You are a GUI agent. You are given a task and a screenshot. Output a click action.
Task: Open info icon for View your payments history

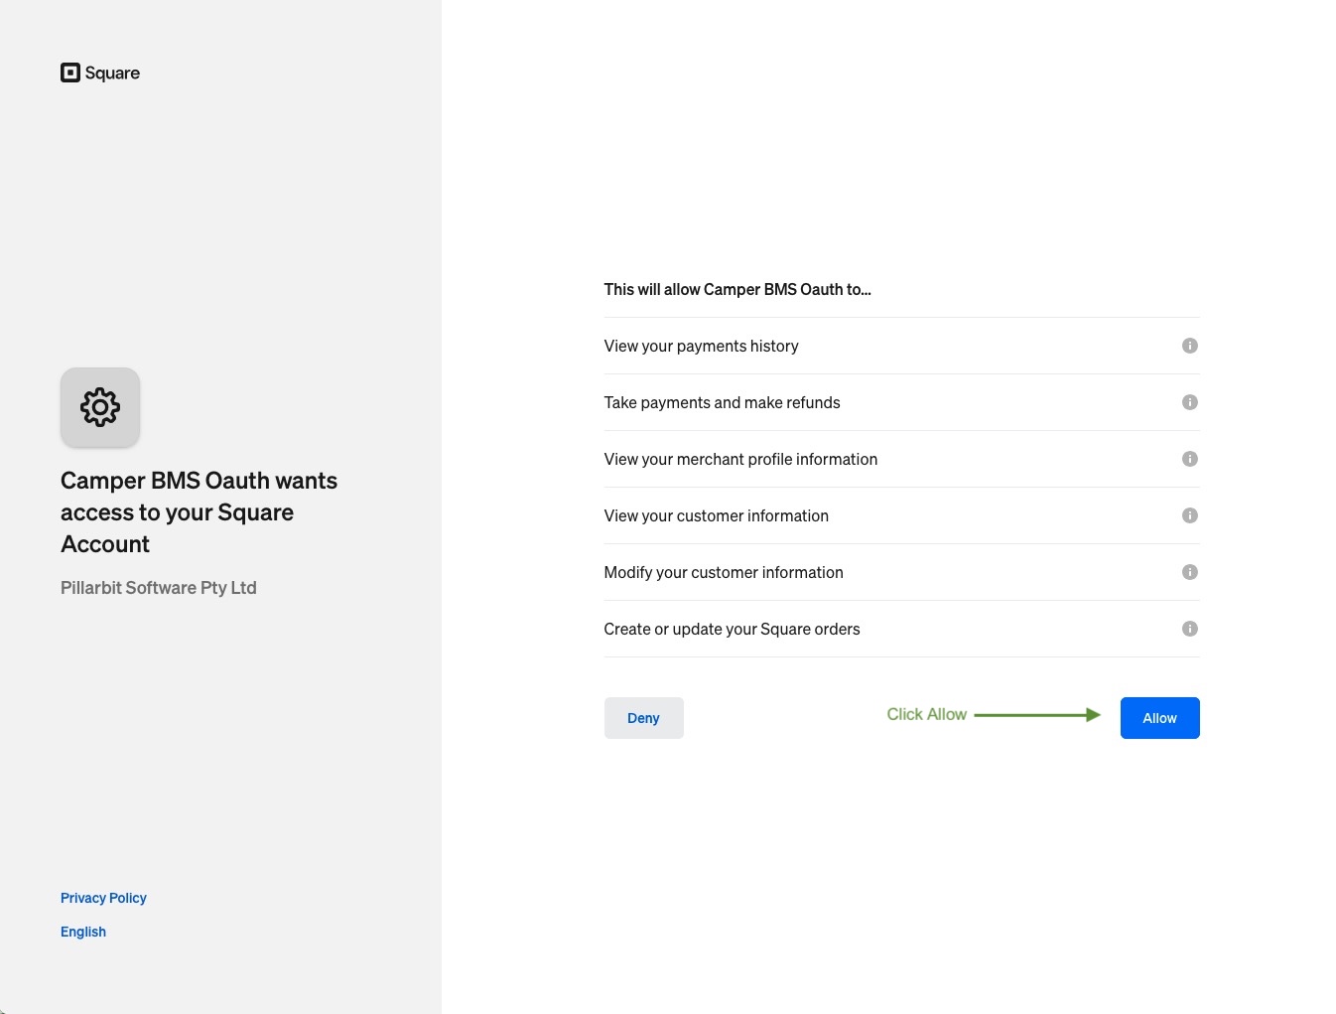pyautogui.click(x=1189, y=346)
